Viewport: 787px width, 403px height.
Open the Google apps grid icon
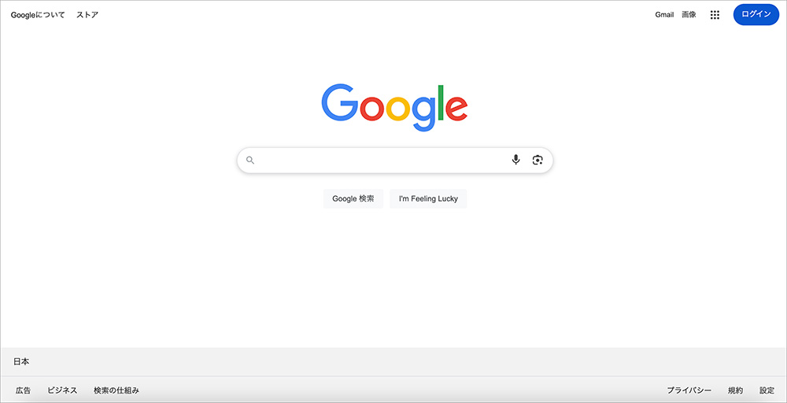pos(715,14)
